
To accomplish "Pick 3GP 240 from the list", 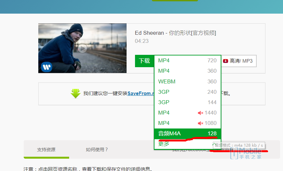I will [x=188, y=92].
